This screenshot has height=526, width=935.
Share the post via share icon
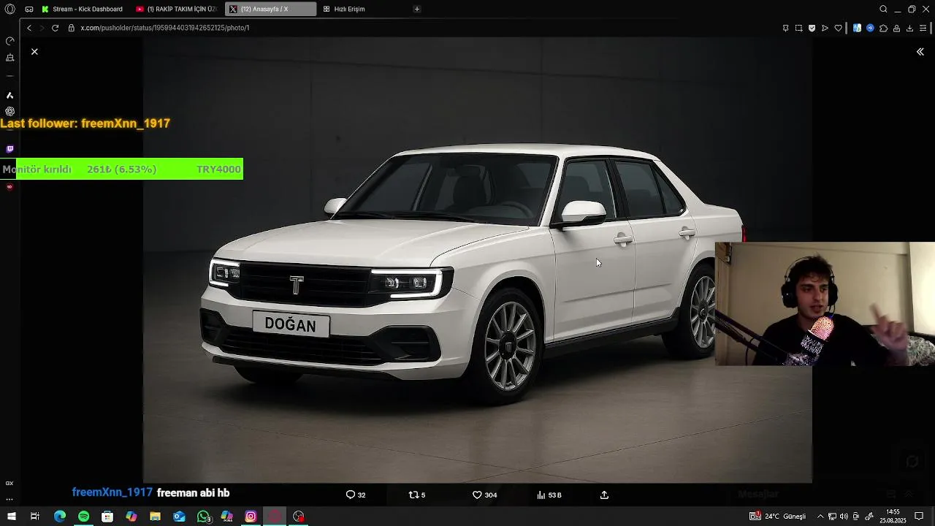tap(604, 495)
